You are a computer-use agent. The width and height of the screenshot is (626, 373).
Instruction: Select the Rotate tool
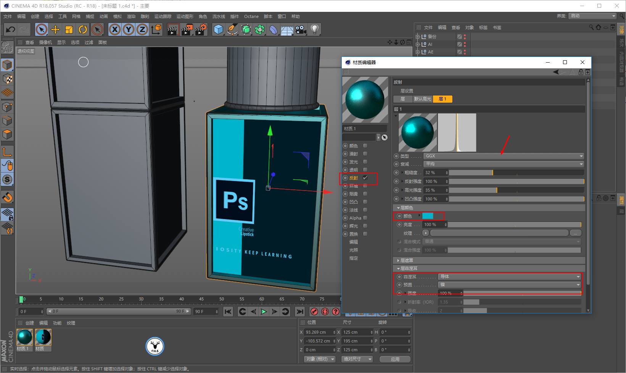[83, 29]
